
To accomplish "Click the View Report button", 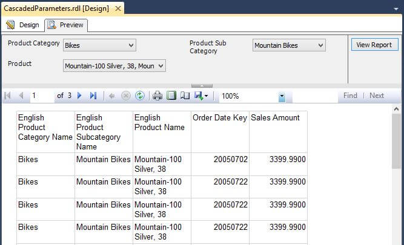I will [374, 45].
